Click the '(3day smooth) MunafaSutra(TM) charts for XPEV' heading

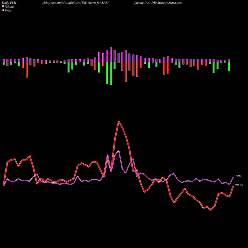coord(75,3)
